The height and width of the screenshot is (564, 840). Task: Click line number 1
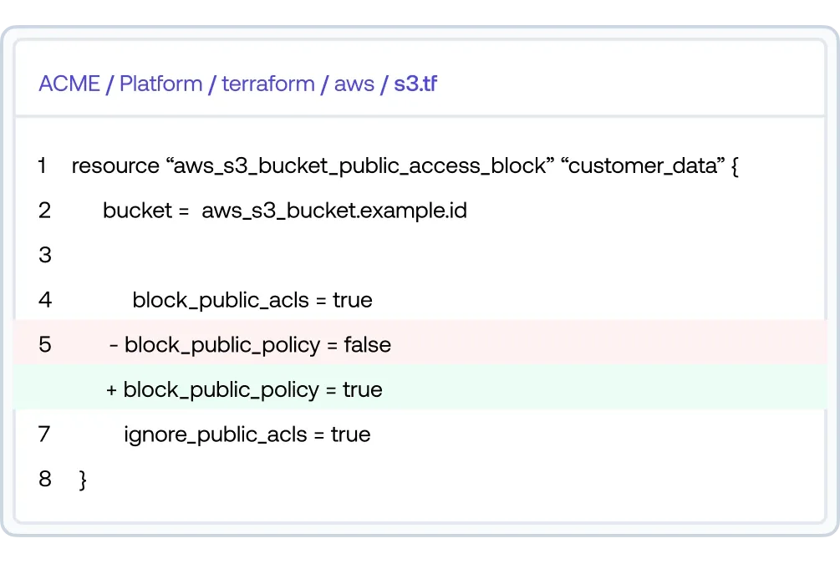[42, 166]
